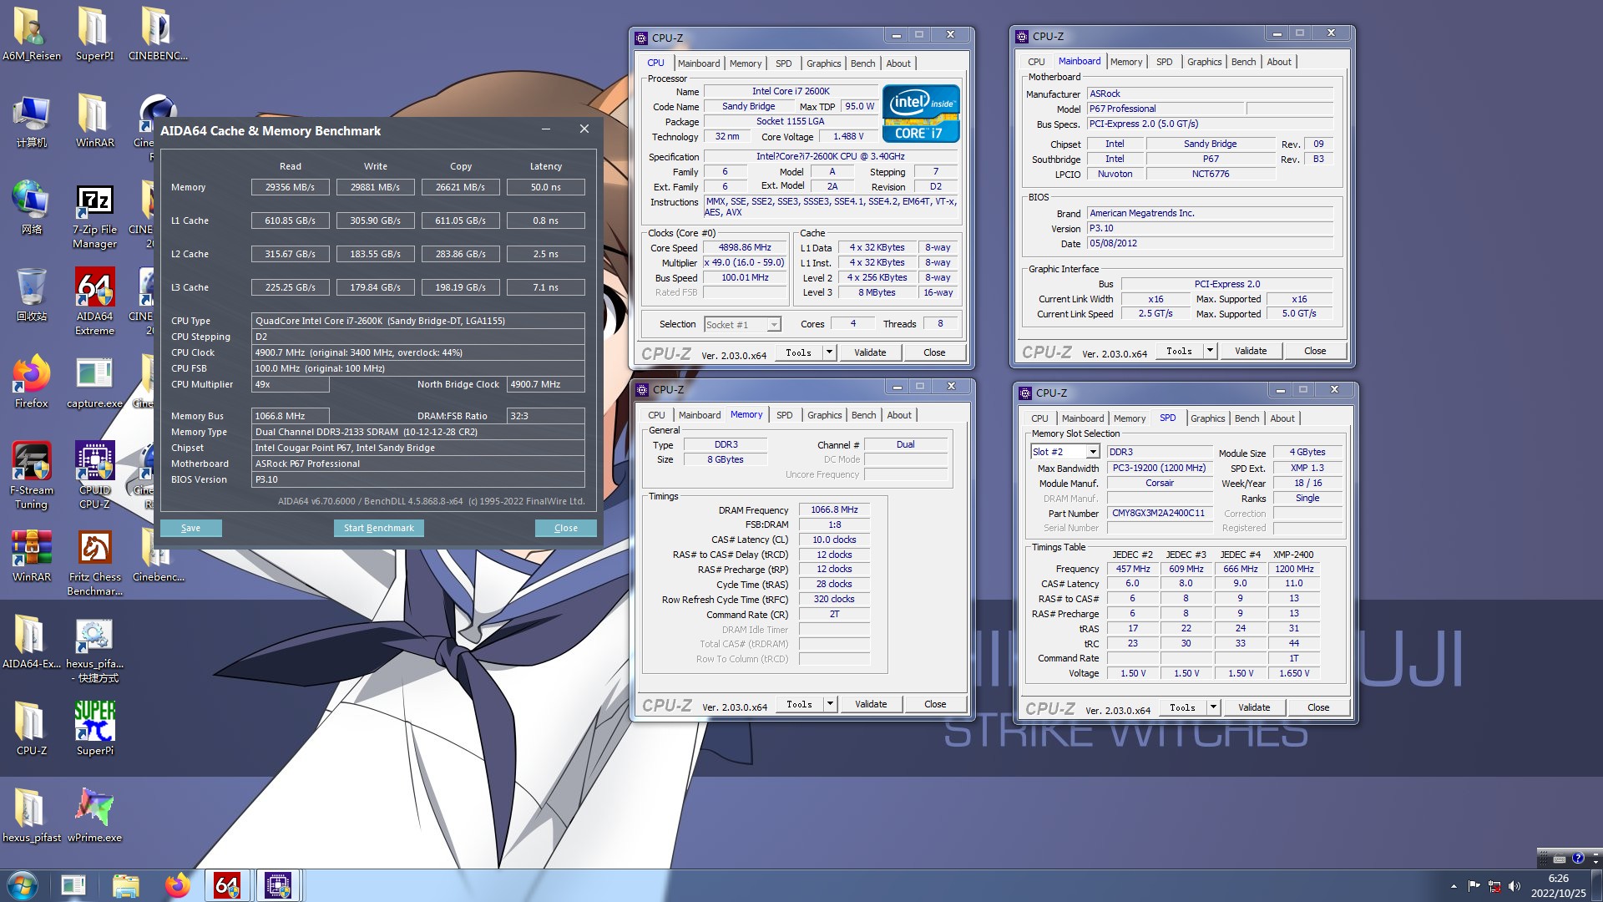Open the CPU-Z folder on desktop
Screen dimensions: 1603x902
point(32,729)
